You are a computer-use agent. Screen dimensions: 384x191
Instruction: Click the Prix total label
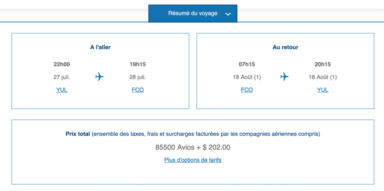78,134
